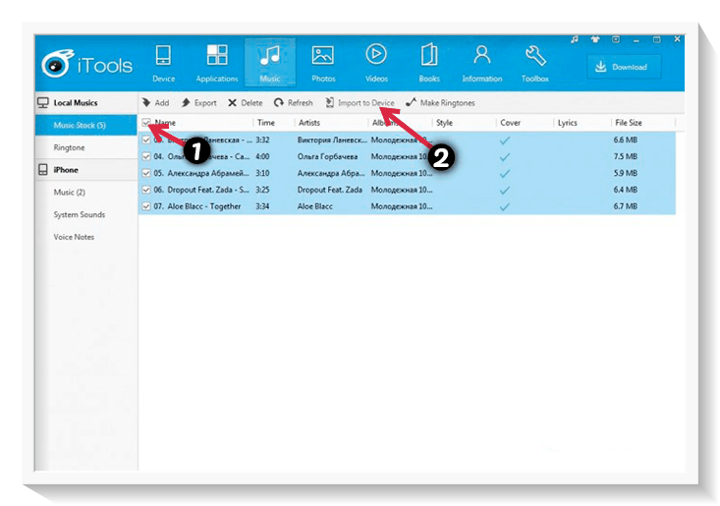Sort by File Size column header

(x=629, y=123)
